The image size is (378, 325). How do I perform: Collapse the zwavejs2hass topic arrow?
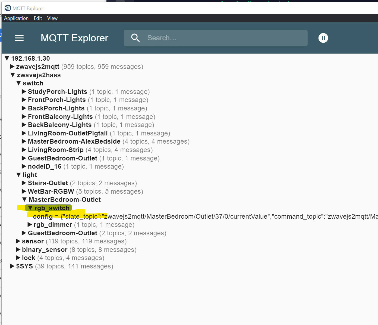click(13, 75)
